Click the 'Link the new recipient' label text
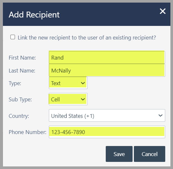This screenshot has height=169, width=173. (87, 38)
